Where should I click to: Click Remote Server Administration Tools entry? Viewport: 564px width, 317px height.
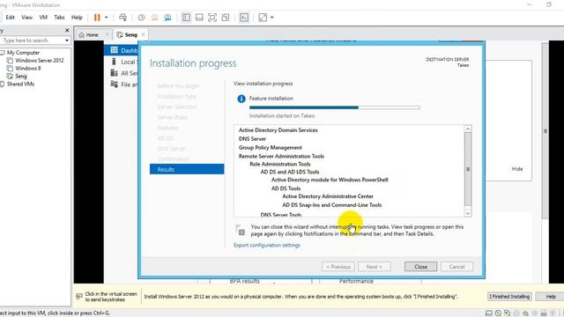pyautogui.click(x=281, y=157)
